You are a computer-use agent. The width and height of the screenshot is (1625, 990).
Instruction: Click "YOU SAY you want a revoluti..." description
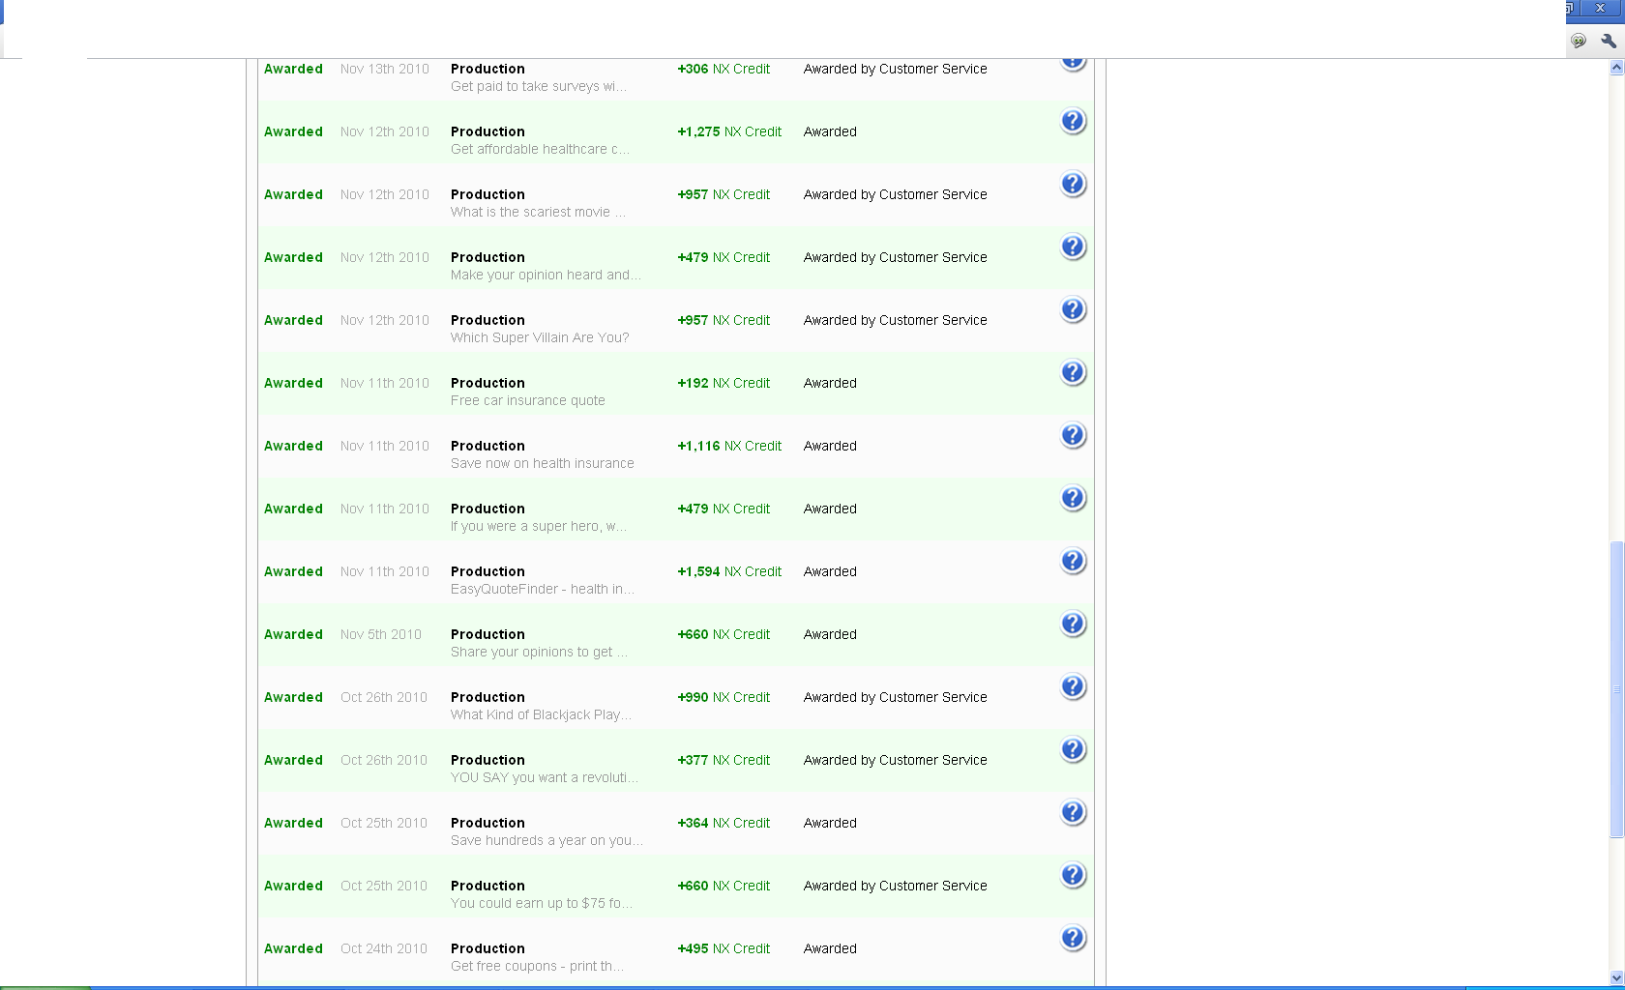[x=545, y=777]
